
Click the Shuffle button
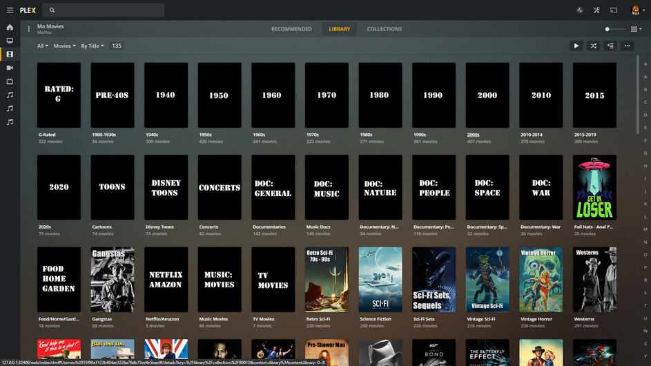[x=593, y=46]
